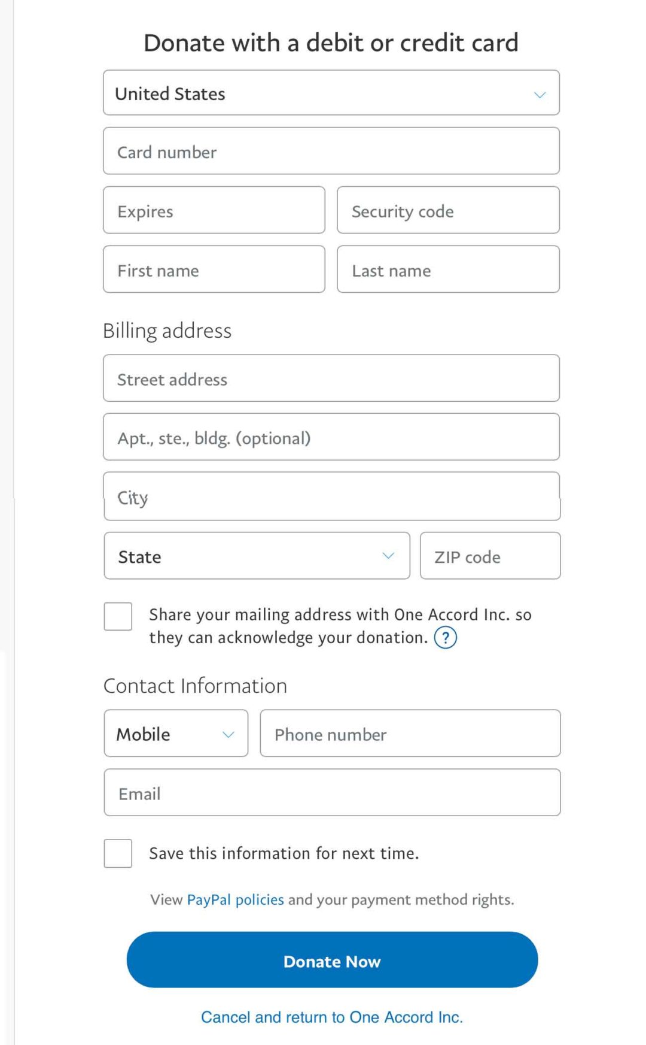Open the PayPal policies link
Image resolution: width=646 pixels, height=1045 pixels.
236,899
